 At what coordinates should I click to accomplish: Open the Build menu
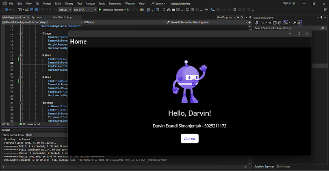(58, 3)
